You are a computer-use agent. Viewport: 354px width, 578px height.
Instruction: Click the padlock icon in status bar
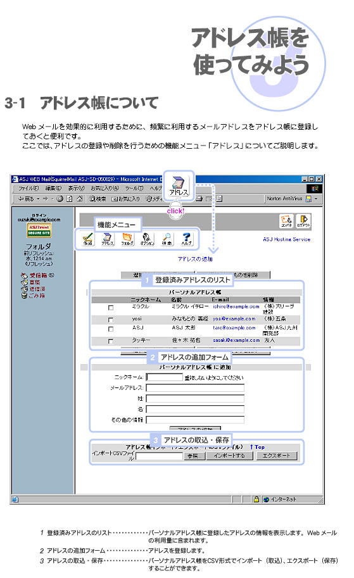[256, 499]
